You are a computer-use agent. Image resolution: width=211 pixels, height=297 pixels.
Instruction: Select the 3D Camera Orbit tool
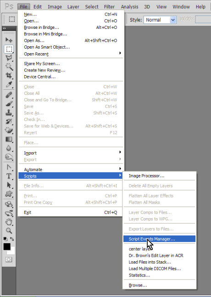9,213
